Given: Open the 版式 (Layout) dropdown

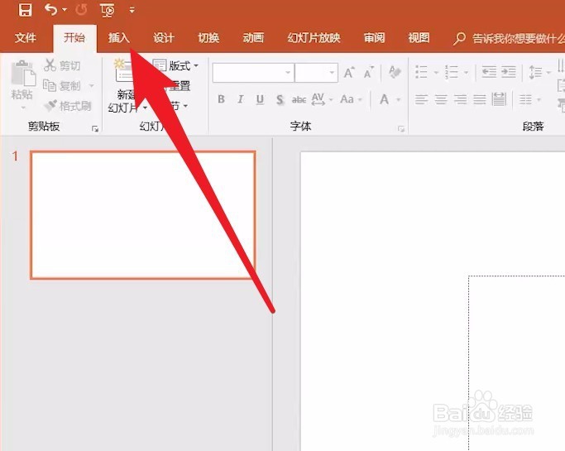Looking at the screenshot, I should point(176,65).
